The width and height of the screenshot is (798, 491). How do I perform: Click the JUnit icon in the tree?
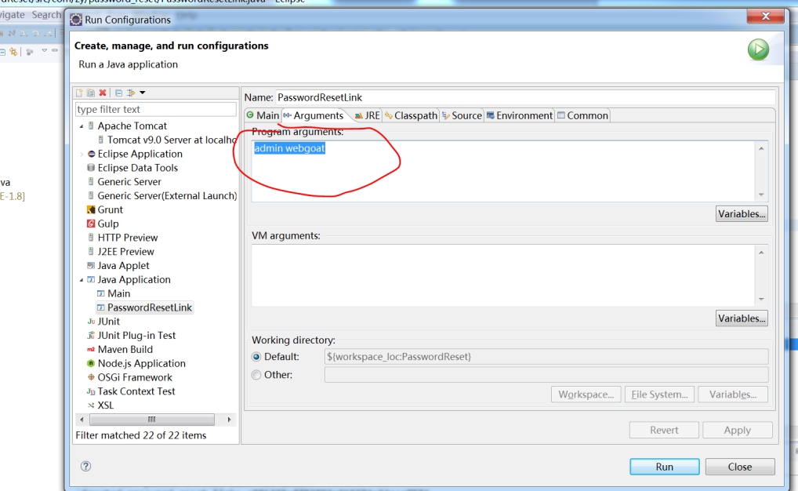(91, 322)
